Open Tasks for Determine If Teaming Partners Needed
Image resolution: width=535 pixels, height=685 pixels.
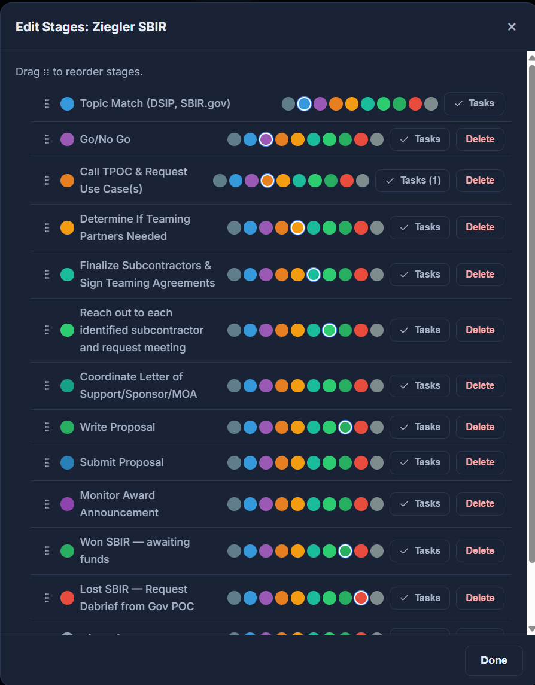click(x=420, y=227)
